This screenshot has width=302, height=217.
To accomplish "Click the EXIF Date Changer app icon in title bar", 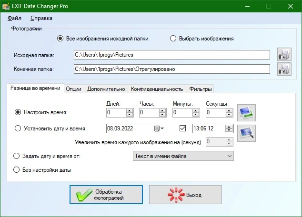I will [x=6, y=6].
